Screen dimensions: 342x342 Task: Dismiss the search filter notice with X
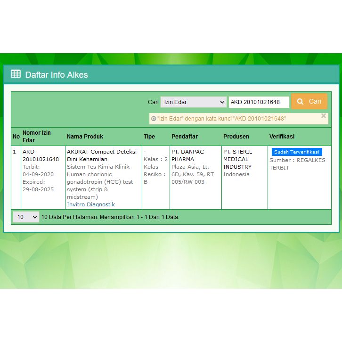click(324, 116)
